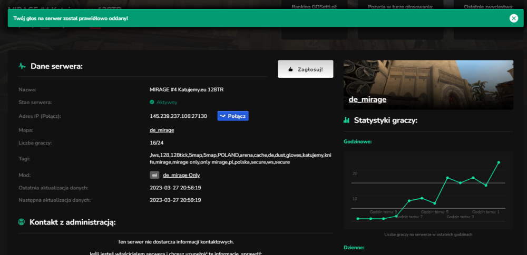Click the 'Godzin temu: 1' chart axis label
Image resolution: width=527 pixels, height=255 pixels.
486,212
